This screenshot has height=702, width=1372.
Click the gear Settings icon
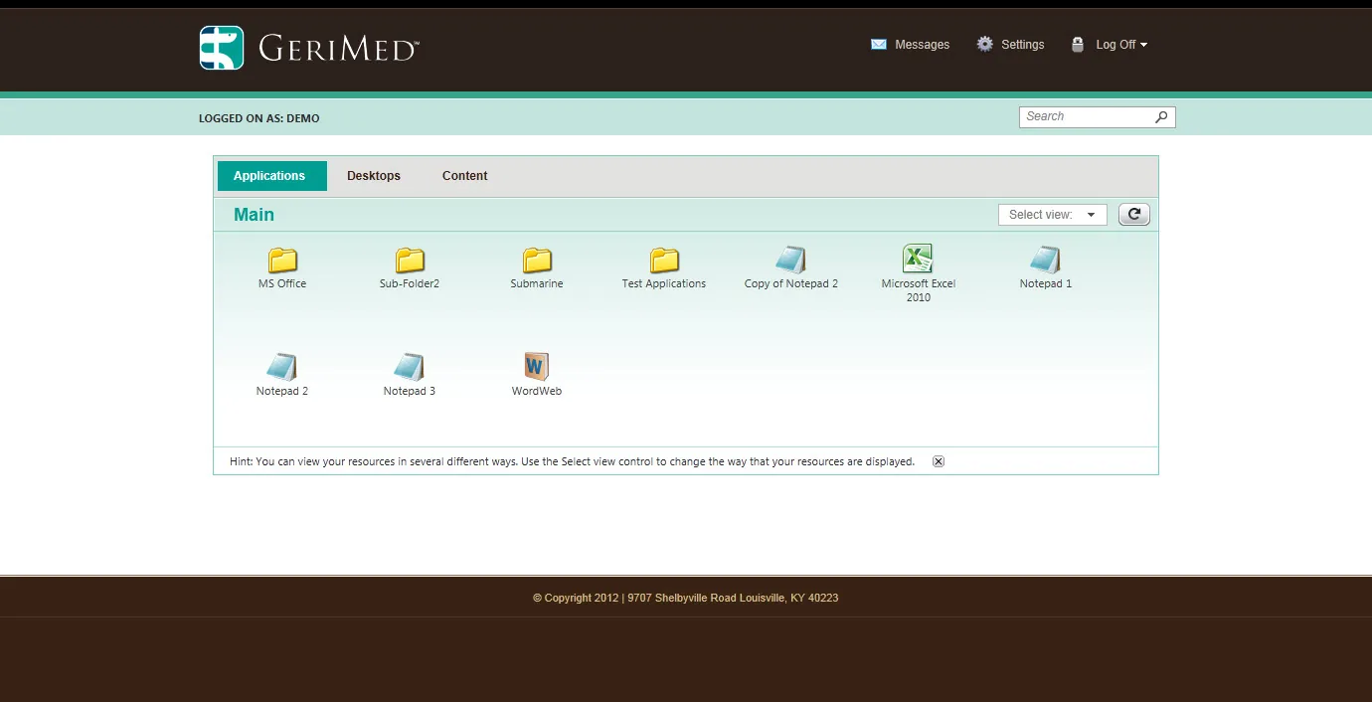click(985, 44)
